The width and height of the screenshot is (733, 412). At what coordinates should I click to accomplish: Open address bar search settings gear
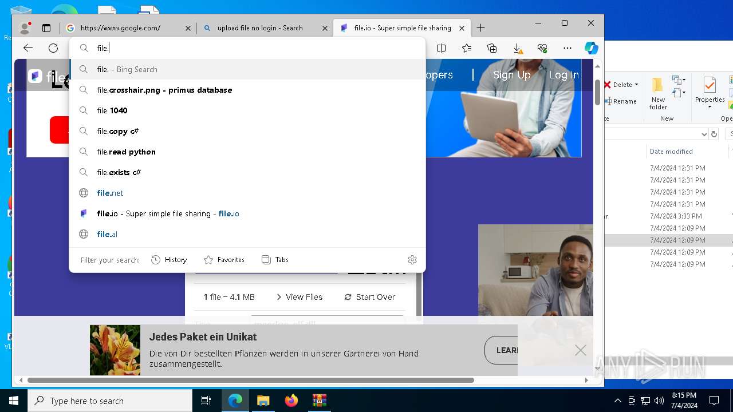[412, 260]
